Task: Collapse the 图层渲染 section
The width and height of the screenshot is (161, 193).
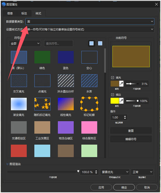Action: [7, 164]
